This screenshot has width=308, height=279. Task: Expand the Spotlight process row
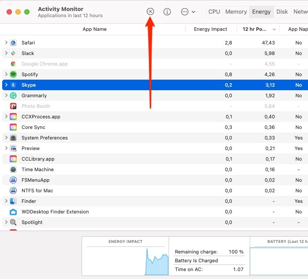pyautogui.click(x=6, y=222)
